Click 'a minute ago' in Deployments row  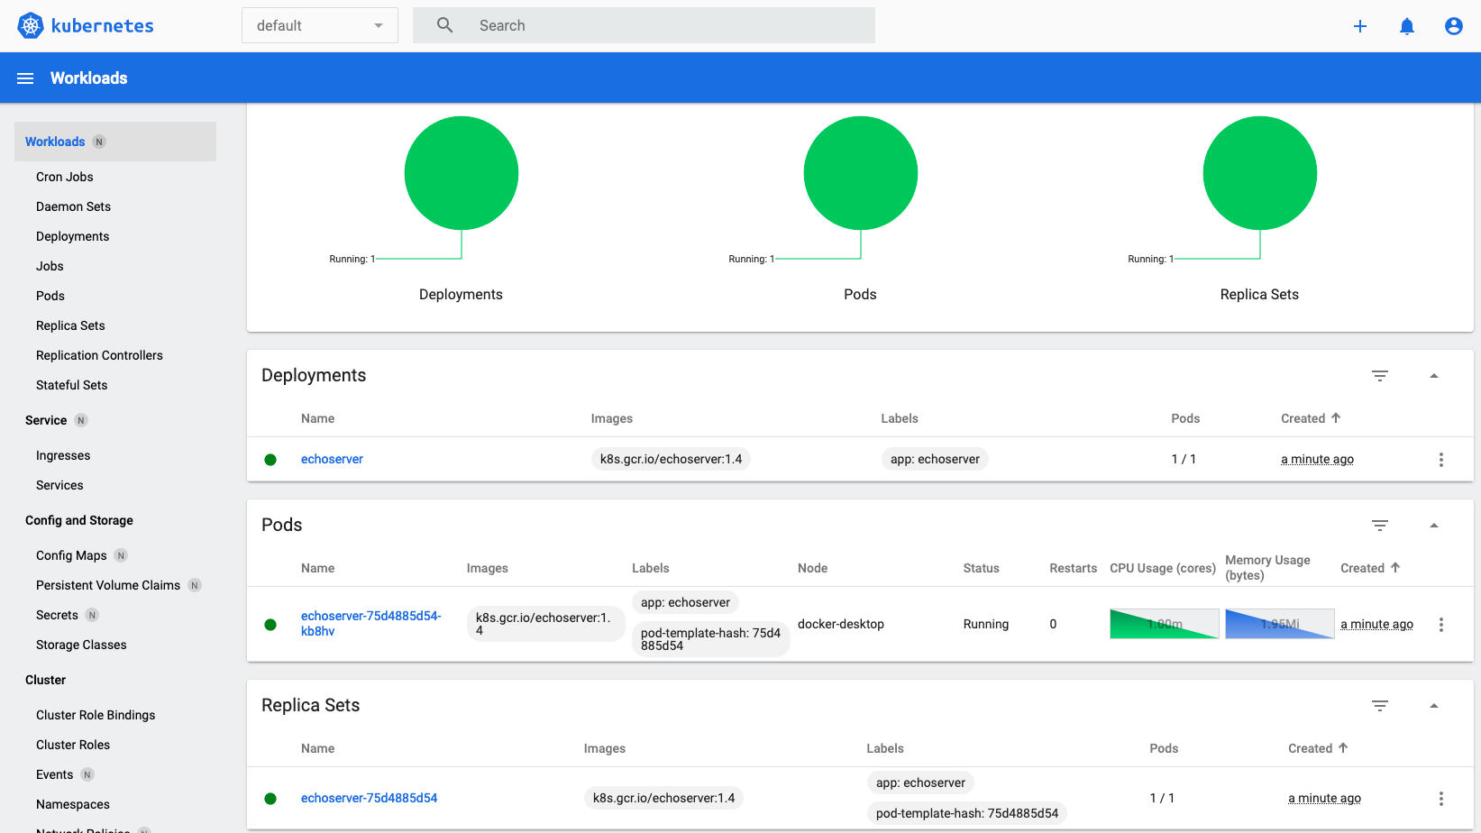[1318, 459]
